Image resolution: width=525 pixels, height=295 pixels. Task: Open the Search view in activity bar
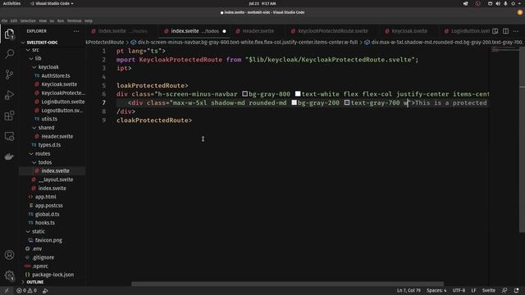pos(9,53)
